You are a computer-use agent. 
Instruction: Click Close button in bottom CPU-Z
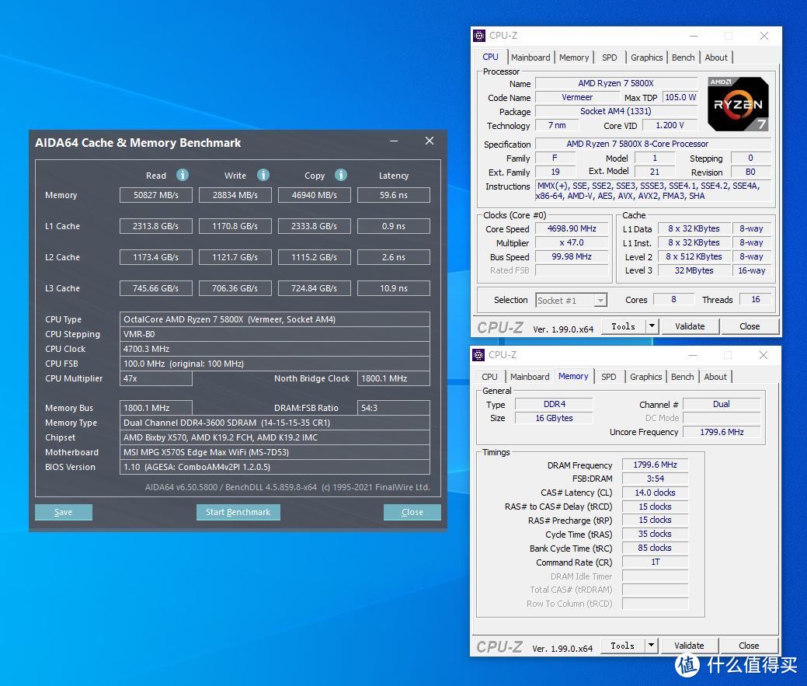748,645
